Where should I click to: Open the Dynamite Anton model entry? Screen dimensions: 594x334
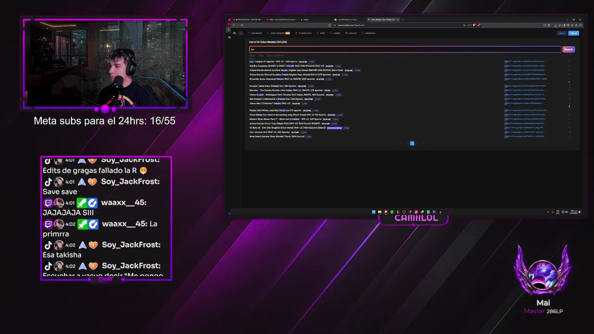coord(282,79)
